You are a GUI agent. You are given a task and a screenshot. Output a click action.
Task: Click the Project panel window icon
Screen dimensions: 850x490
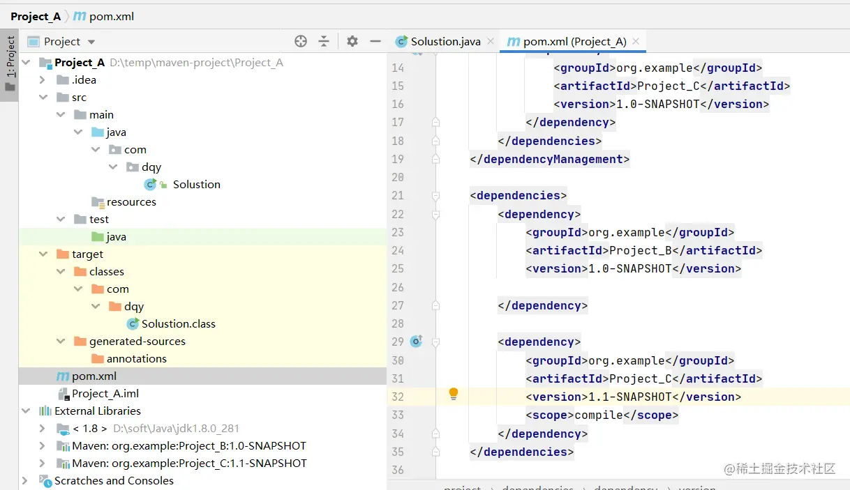click(x=33, y=41)
